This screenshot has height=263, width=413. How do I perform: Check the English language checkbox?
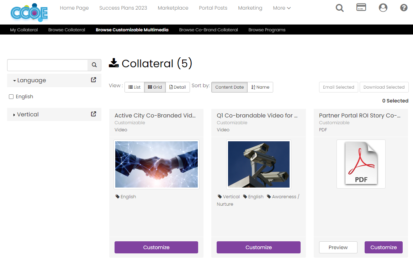(x=11, y=96)
